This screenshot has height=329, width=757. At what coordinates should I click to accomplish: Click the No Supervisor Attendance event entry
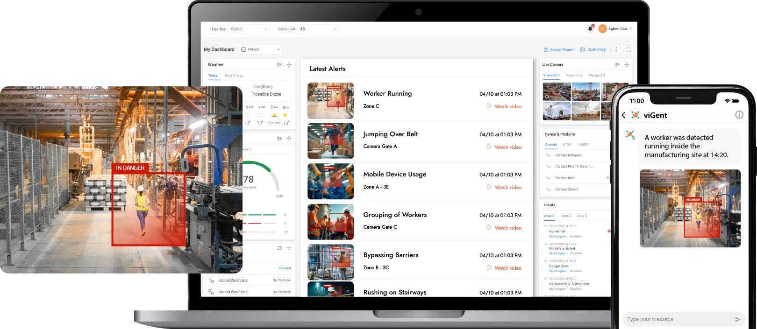pos(569,284)
